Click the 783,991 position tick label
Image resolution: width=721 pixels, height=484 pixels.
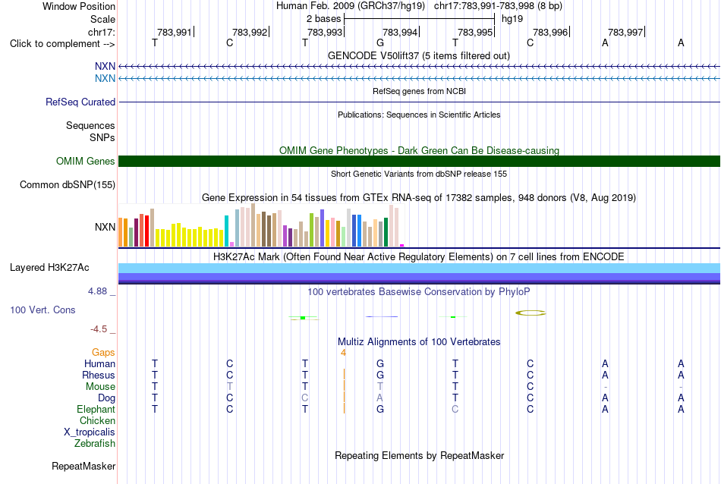174,32
